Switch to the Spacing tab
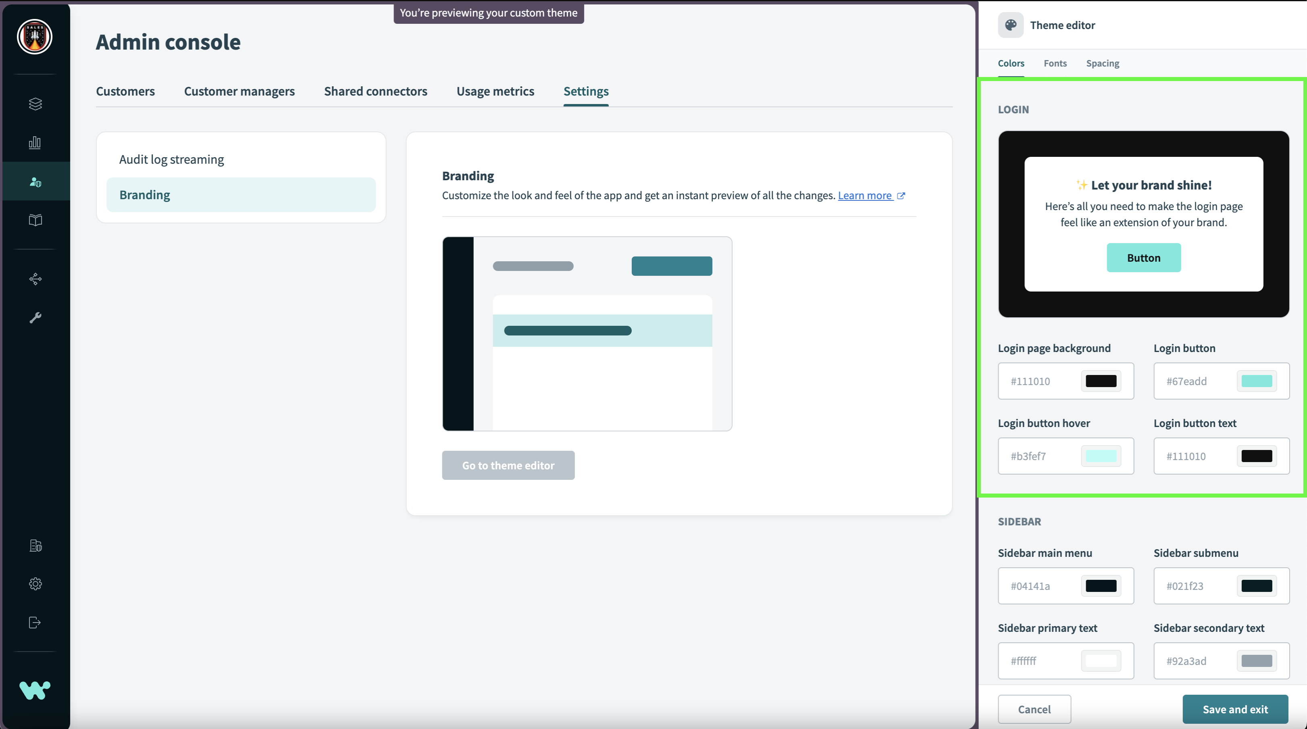The image size is (1307, 729). point(1102,63)
